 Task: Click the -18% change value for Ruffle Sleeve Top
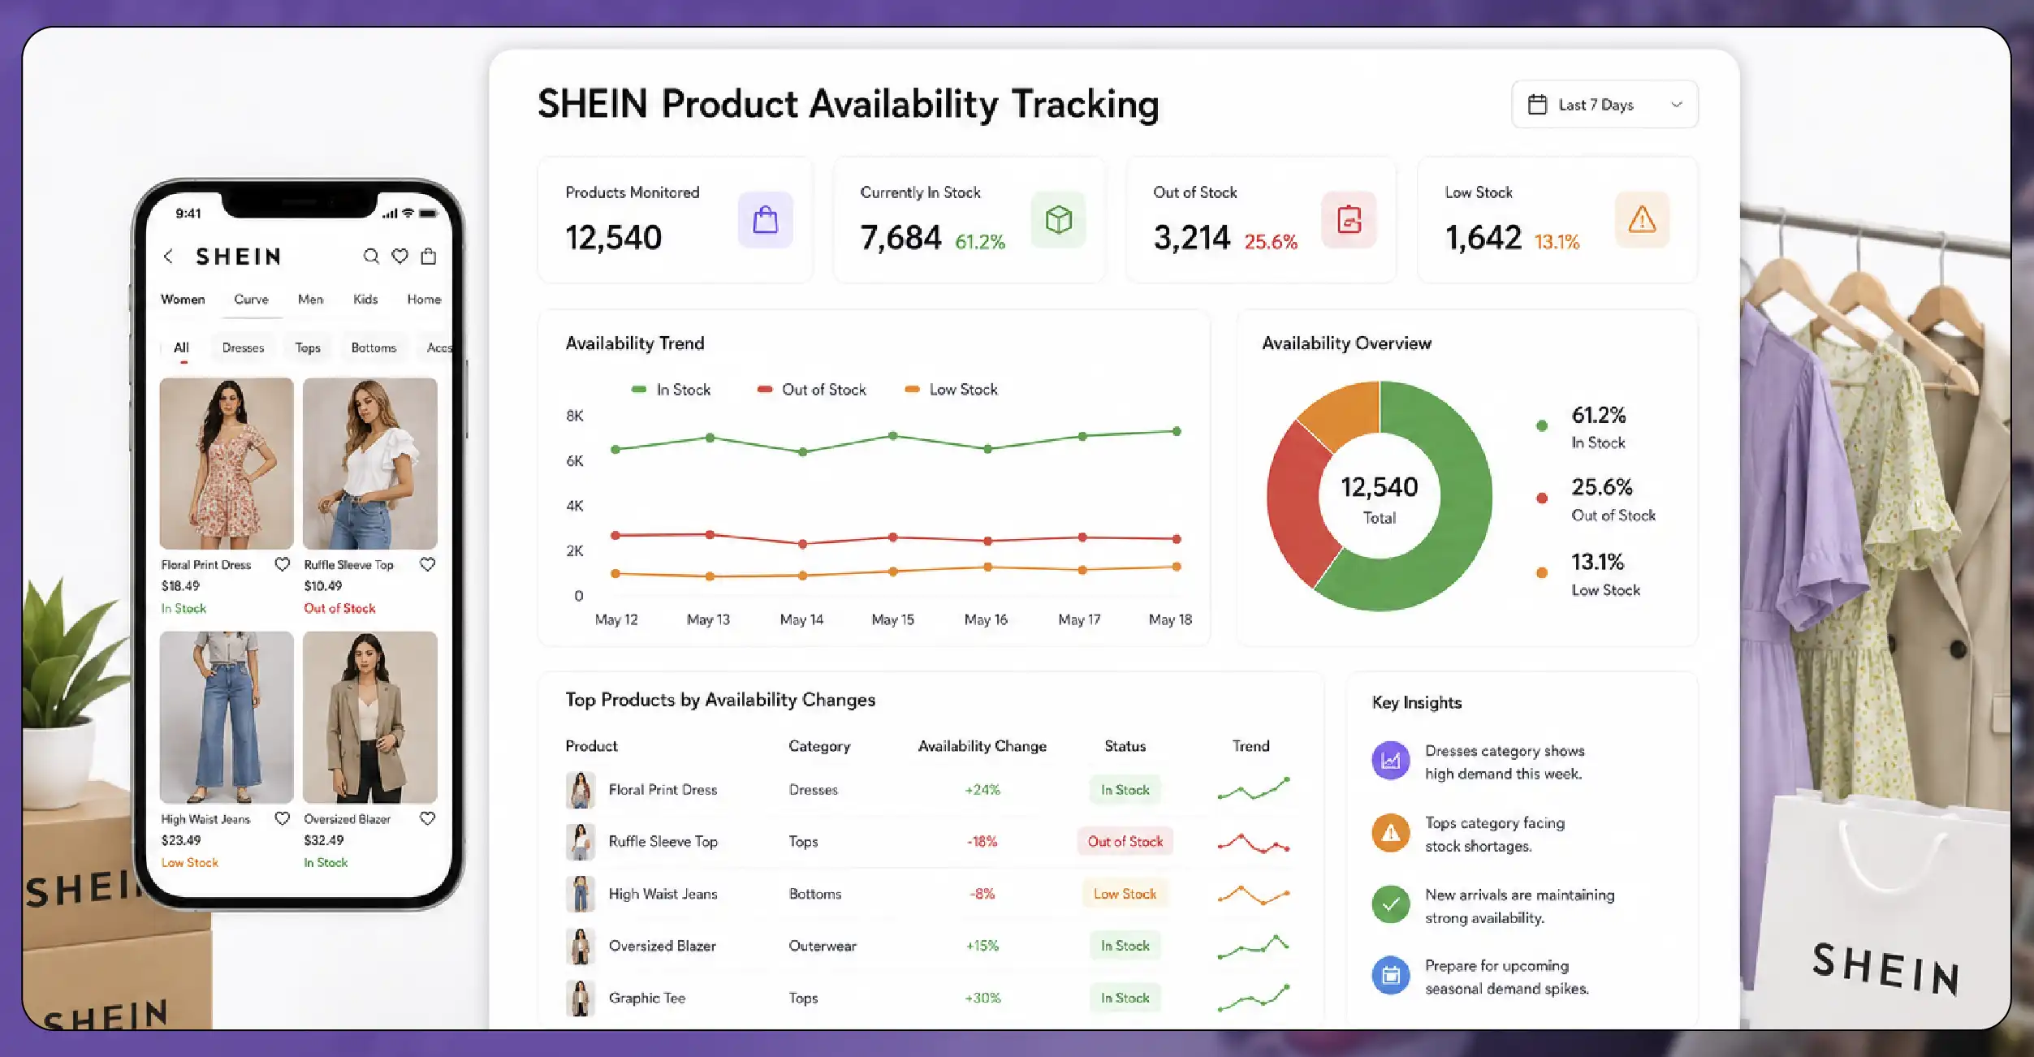point(982,842)
